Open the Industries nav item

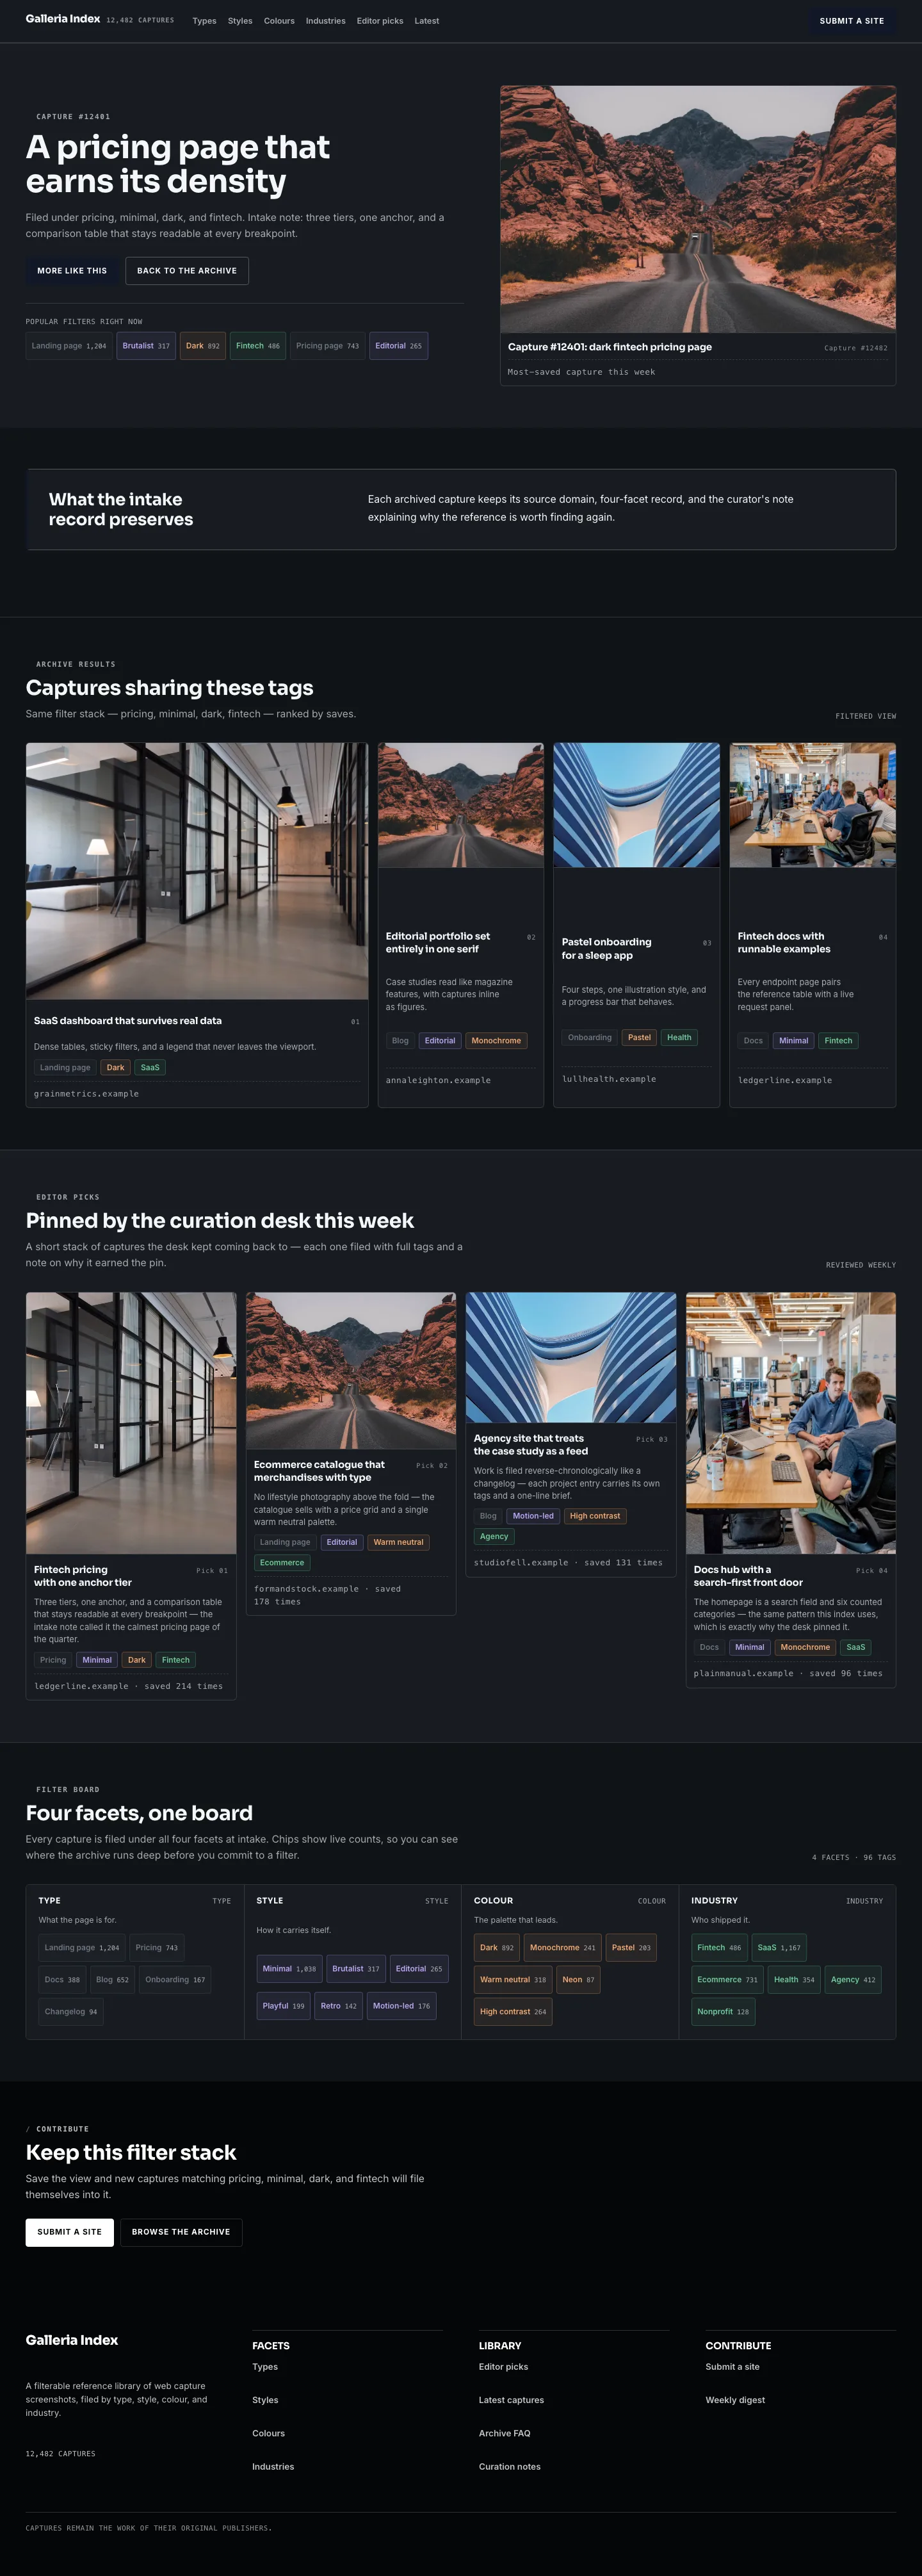[x=325, y=21]
